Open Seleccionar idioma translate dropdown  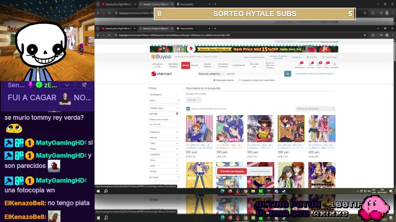[x=285, y=42]
